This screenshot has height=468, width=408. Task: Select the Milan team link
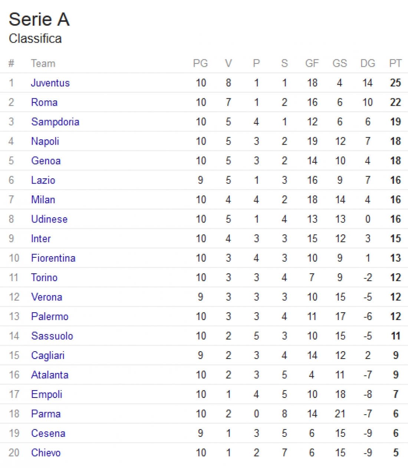click(x=43, y=200)
